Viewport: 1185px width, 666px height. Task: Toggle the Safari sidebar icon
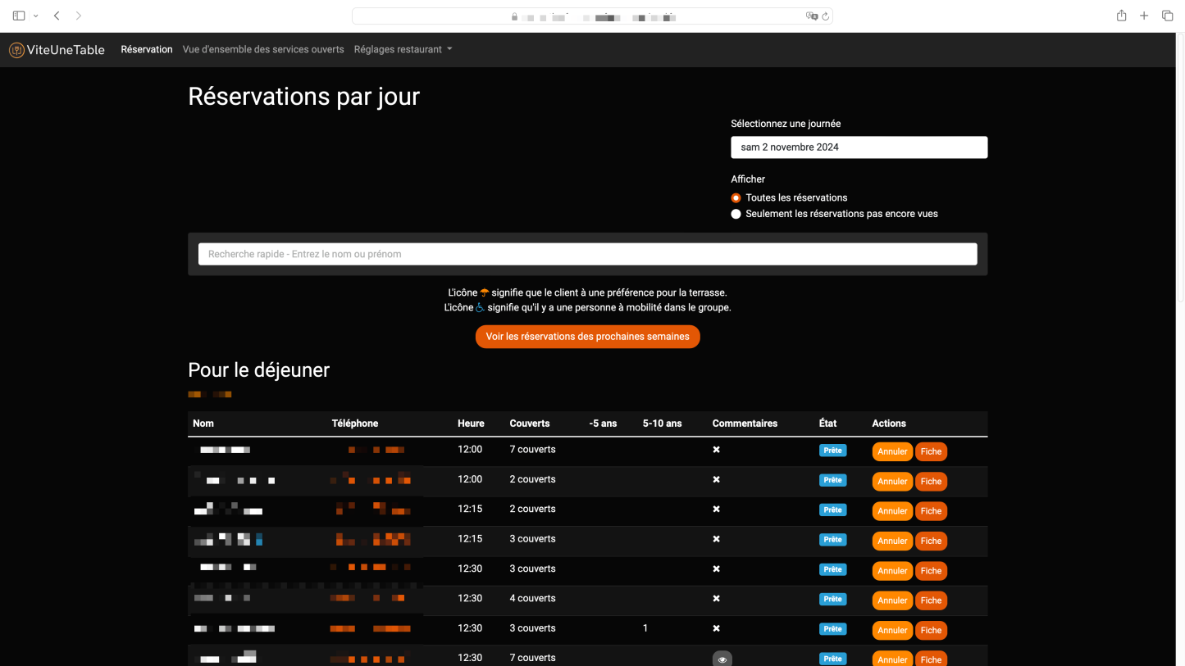19,16
